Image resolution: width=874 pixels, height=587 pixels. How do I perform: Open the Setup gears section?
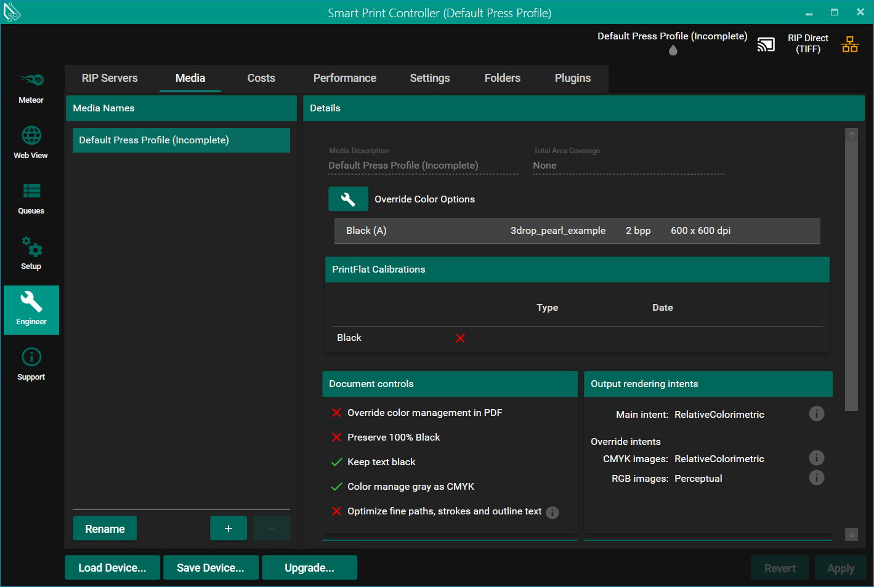(31, 253)
